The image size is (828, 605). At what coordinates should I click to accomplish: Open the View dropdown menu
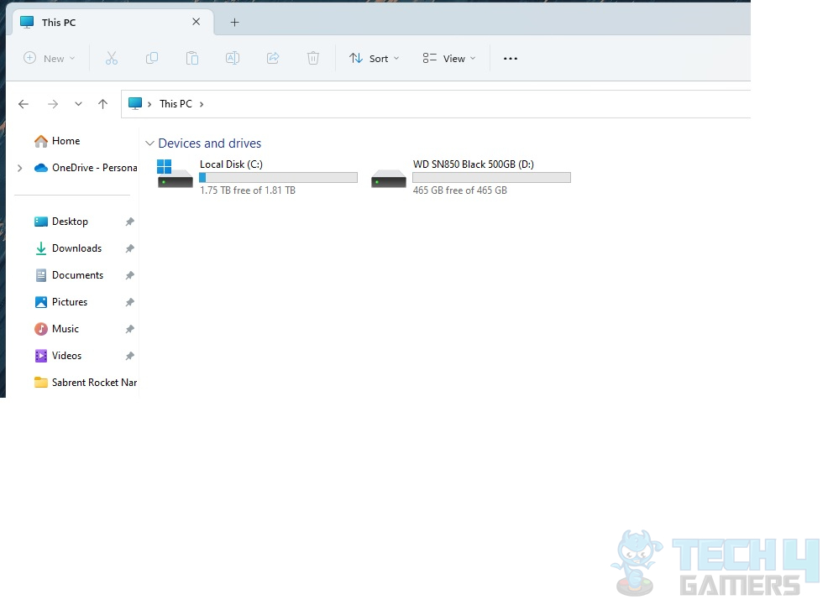(449, 58)
